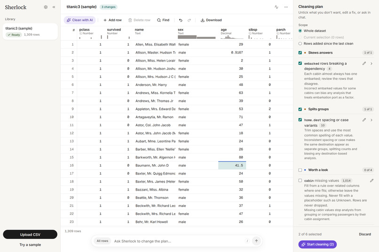Edit the home.dest spacing fix
This screenshot has height=252, width=379.
pyautogui.click(x=364, y=120)
